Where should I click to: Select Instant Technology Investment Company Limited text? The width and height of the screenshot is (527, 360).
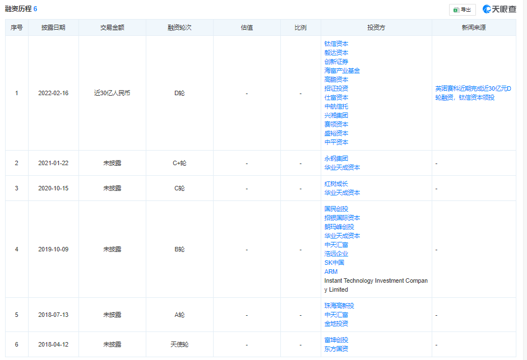pos(376,285)
